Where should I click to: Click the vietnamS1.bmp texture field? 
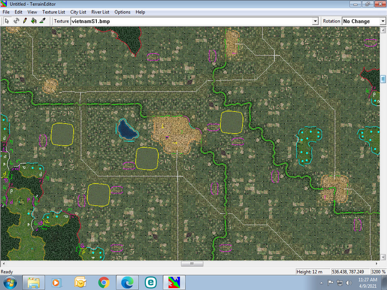tap(192, 21)
